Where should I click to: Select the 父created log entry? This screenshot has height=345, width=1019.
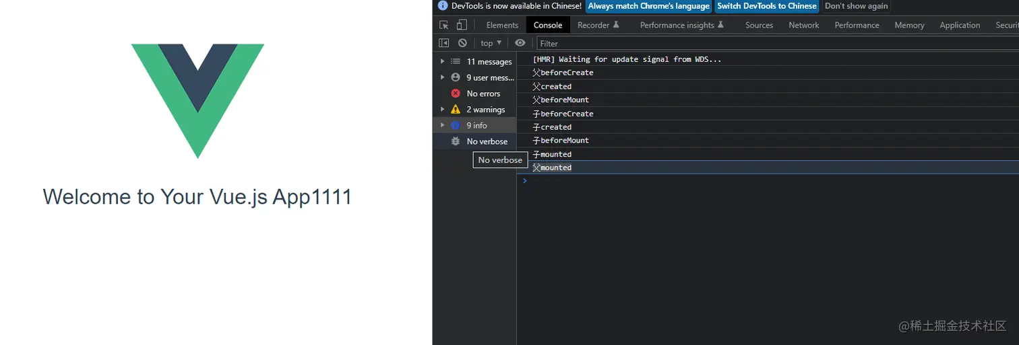coord(768,86)
